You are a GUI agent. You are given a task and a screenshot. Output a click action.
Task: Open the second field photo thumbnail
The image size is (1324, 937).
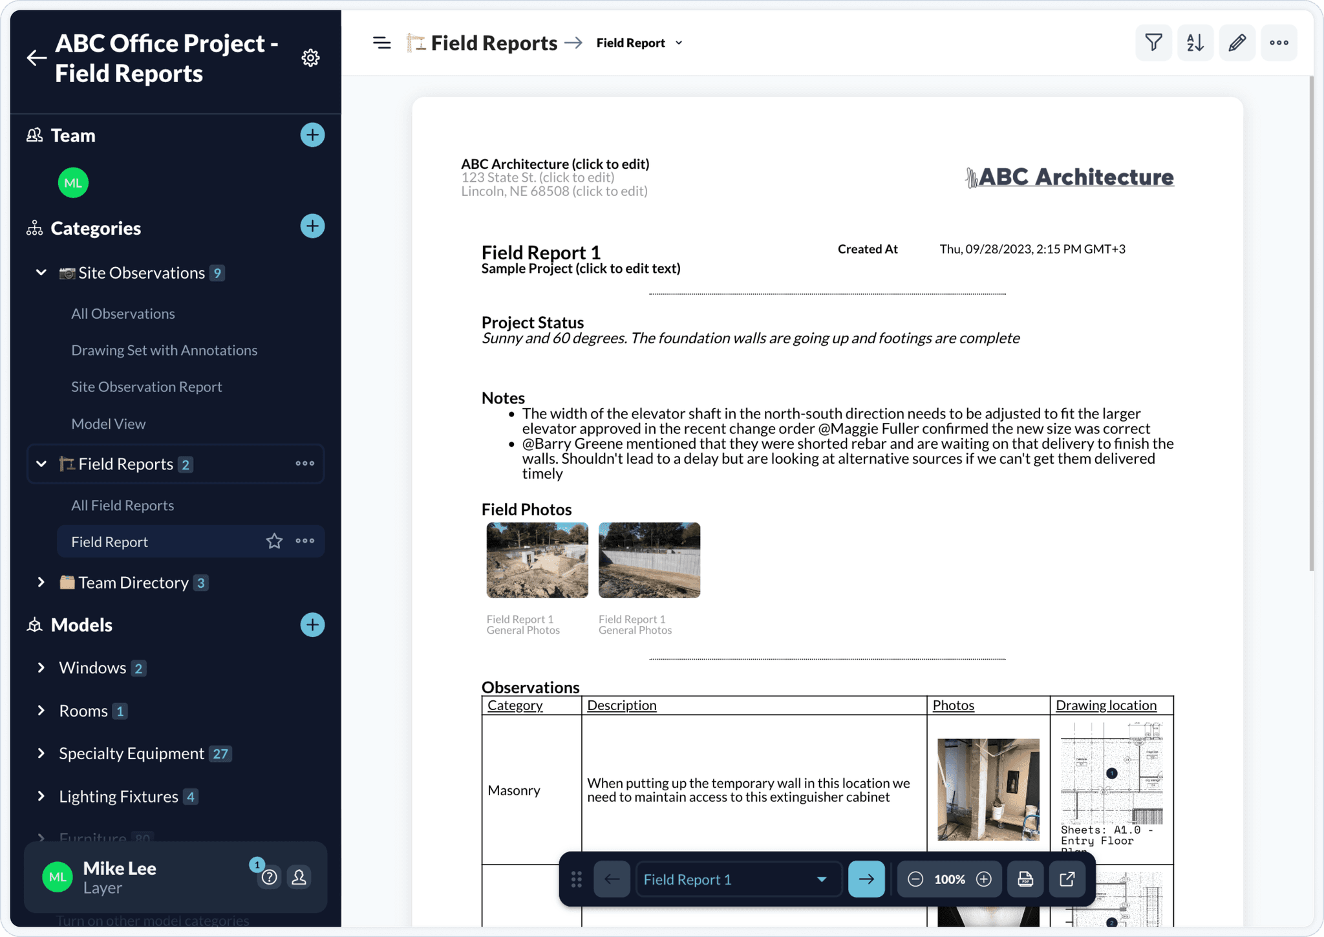coord(649,560)
